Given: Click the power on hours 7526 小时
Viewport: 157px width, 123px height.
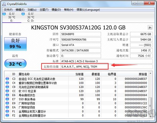Looking at the screenshot, I should point(141,56).
